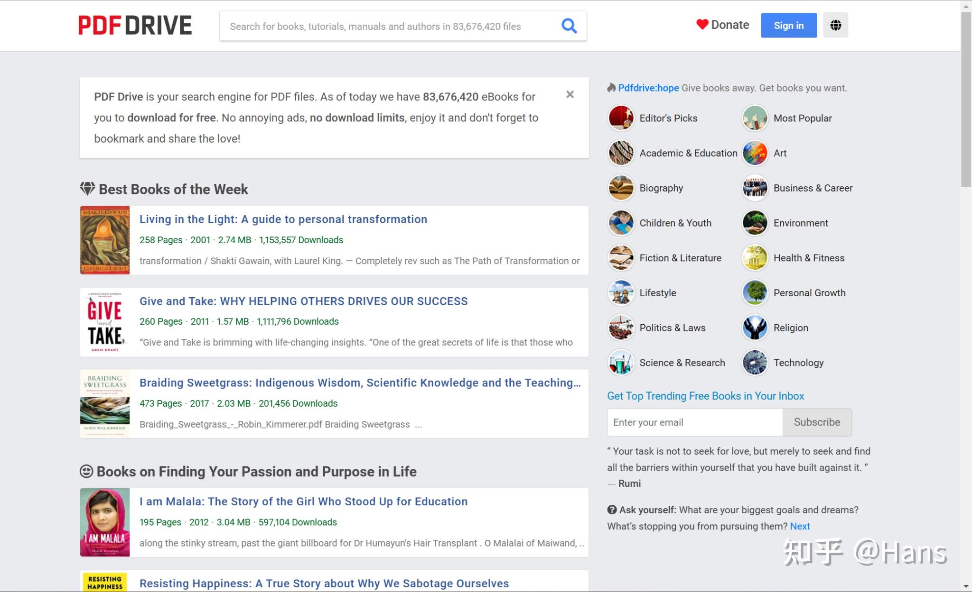Open Give and Take book title link
This screenshot has height=592, width=972.
[x=303, y=301]
